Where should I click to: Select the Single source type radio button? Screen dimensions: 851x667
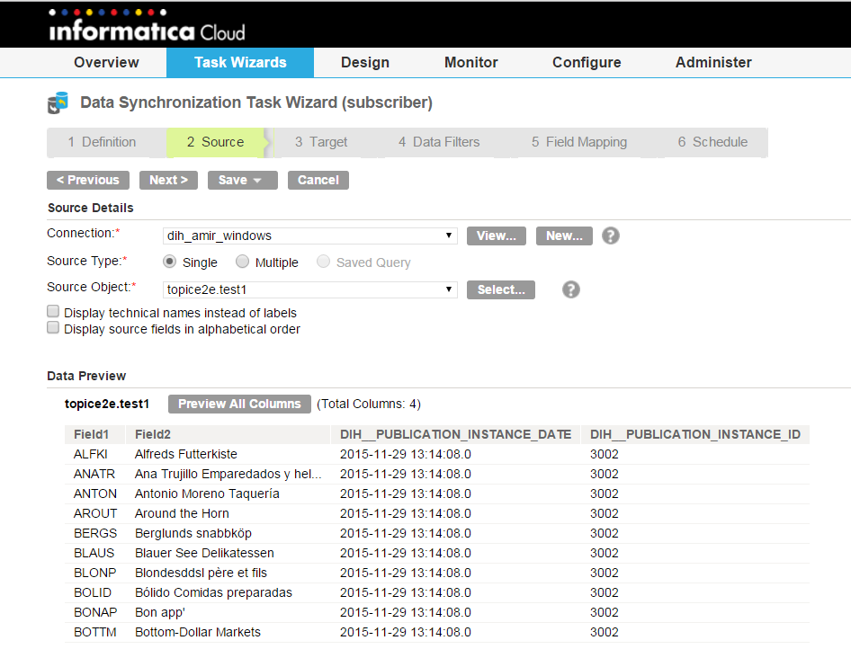point(170,262)
